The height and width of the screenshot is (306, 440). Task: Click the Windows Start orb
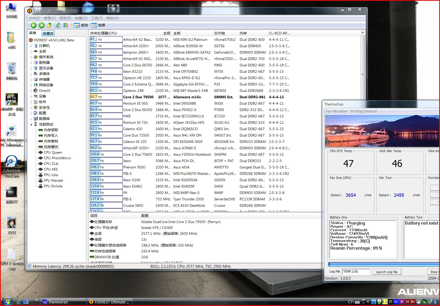coord(7,301)
